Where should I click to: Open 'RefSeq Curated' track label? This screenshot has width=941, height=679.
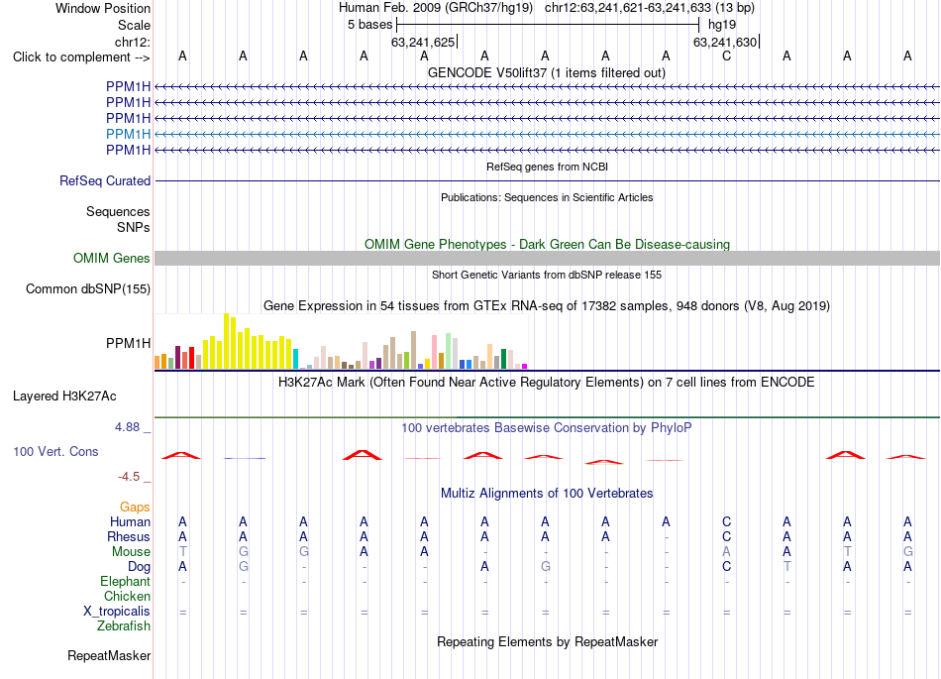(x=105, y=180)
